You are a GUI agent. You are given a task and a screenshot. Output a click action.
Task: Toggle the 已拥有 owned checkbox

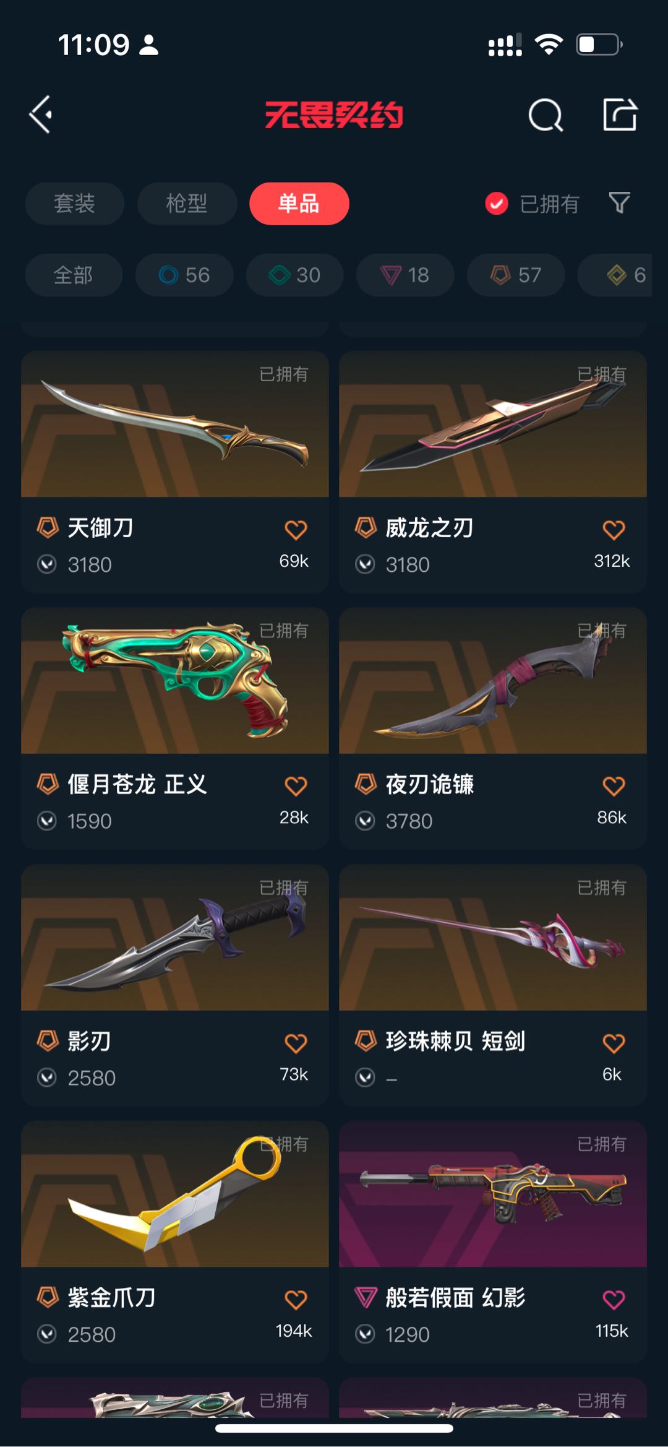pyautogui.click(x=497, y=203)
